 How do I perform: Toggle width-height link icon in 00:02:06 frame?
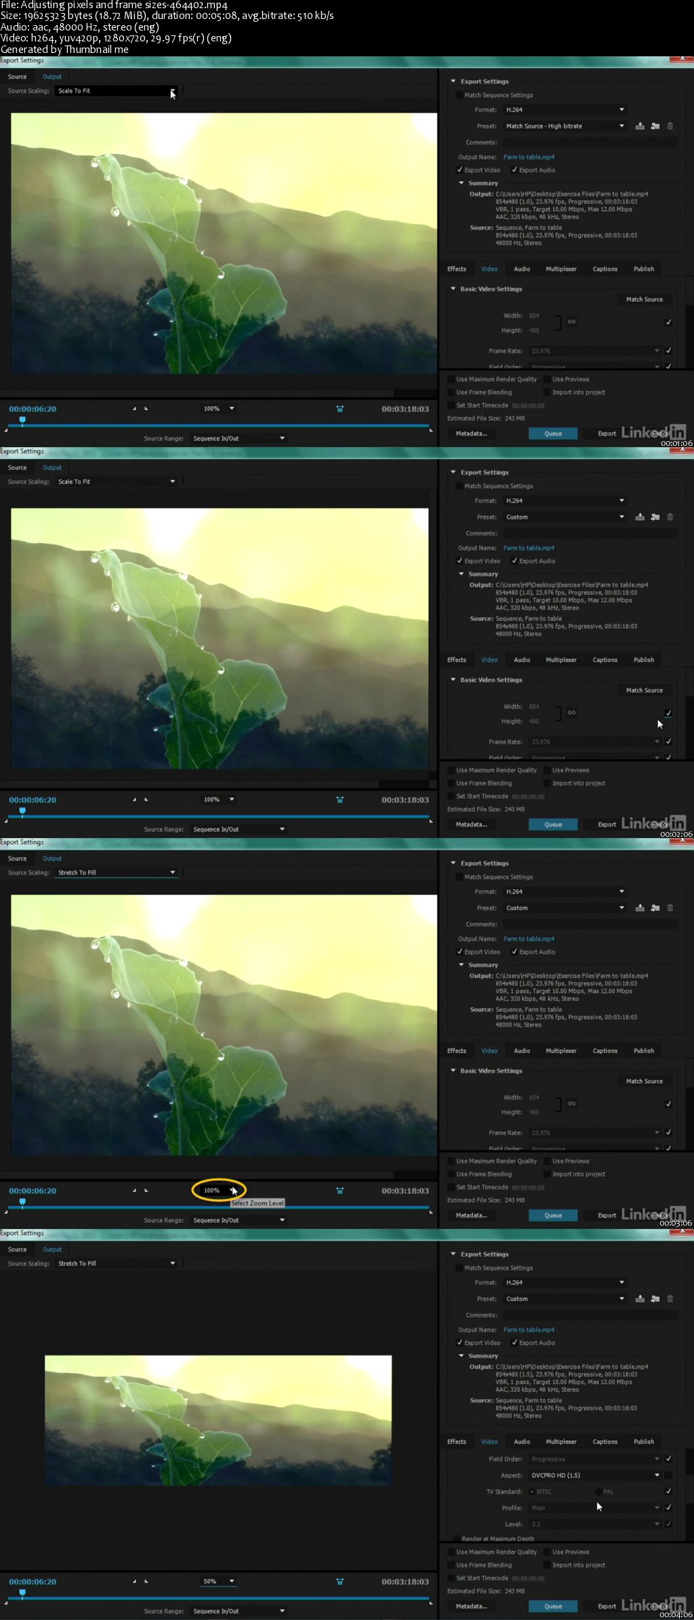click(571, 713)
